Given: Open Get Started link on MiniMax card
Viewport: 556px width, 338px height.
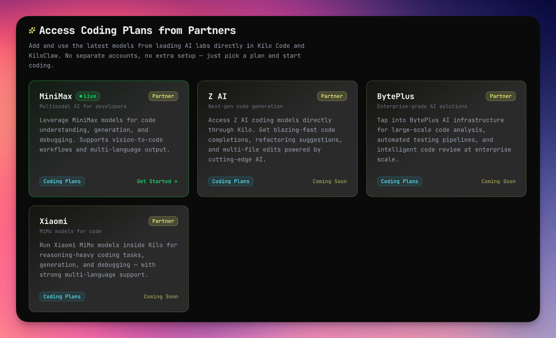Looking at the screenshot, I should (157, 181).
